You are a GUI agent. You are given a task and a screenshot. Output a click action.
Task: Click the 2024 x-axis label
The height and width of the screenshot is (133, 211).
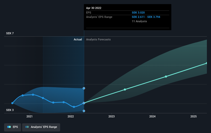point(152,116)
